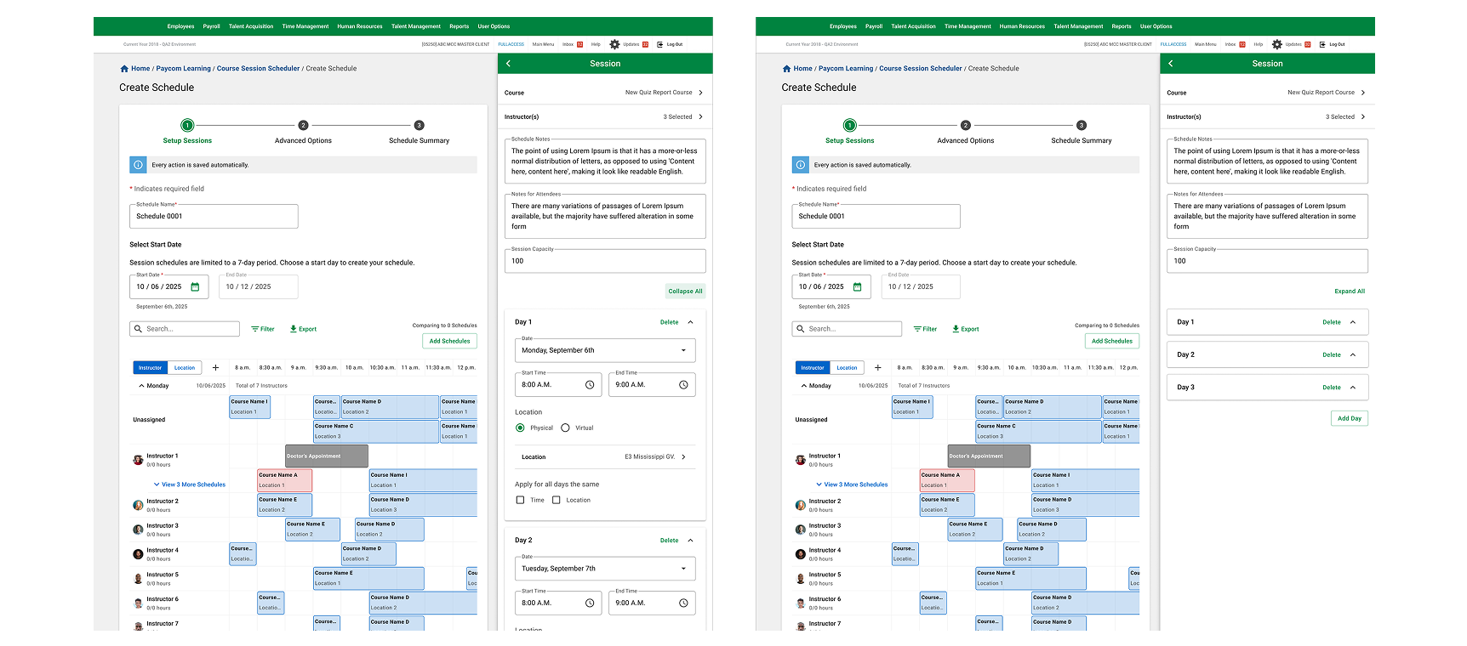The height and width of the screenshot is (646, 1467).
Task: Open Day 2 Date dropdown showing Tuesday, September 7th
Action: (605, 569)
